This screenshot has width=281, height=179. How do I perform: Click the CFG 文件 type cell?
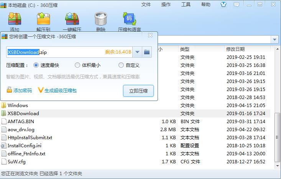click(x=190, y=162)
